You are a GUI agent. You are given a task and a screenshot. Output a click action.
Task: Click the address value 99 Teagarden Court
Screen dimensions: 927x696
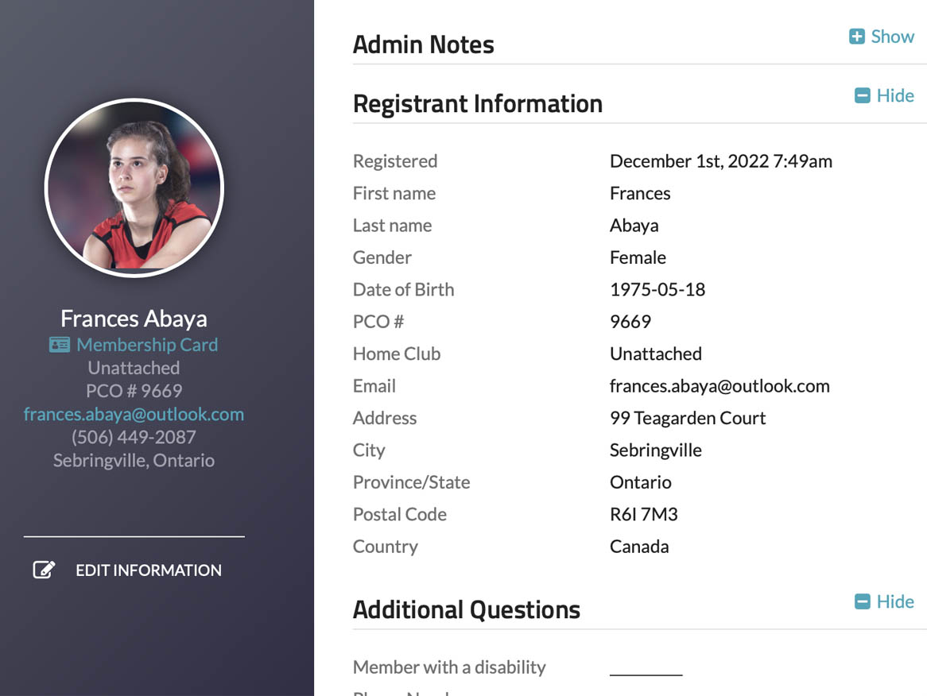tap(687, 418)
